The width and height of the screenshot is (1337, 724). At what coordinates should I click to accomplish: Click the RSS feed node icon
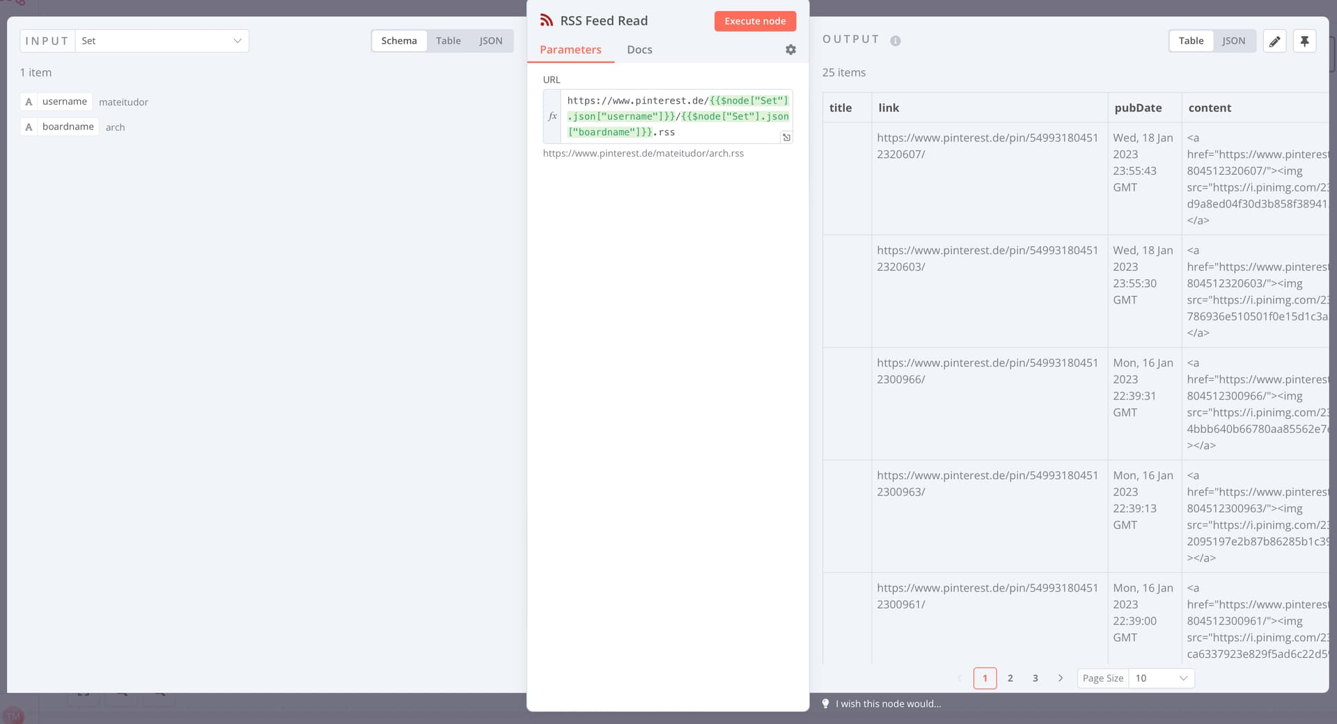coord(547,20)
